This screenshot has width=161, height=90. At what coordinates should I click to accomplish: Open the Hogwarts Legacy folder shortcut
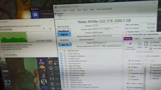pos(136,73)
